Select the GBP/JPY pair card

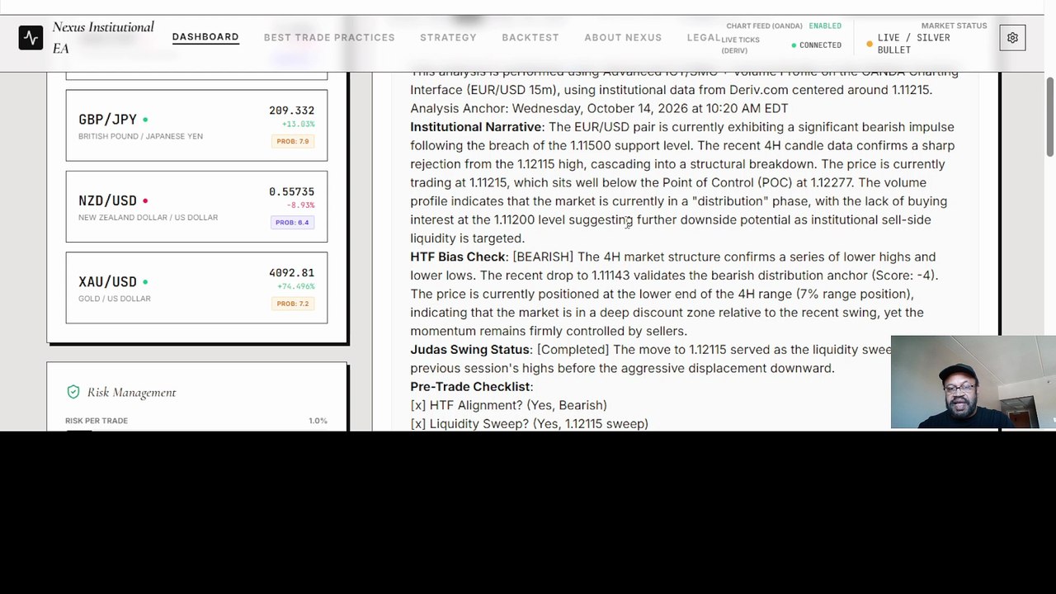[196, 125]
